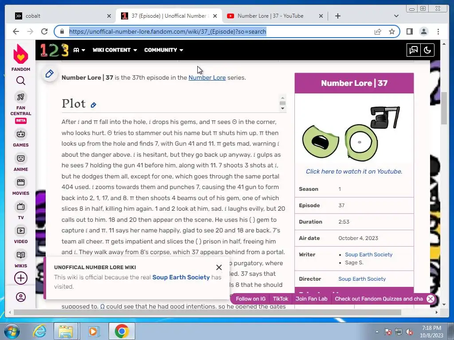
Task: Click the 123 Number Lore wiki logo
Action: pos(55,50)
